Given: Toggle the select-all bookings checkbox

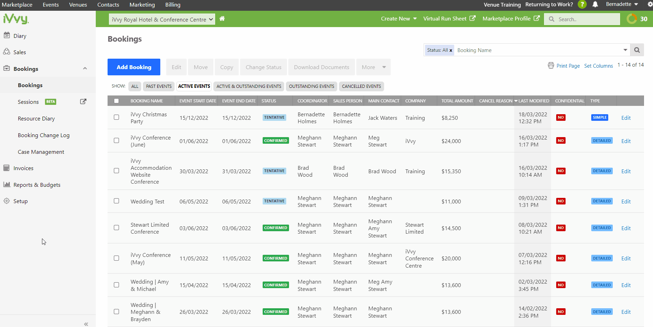Looking at the screenshot, I should coord(117,101).
